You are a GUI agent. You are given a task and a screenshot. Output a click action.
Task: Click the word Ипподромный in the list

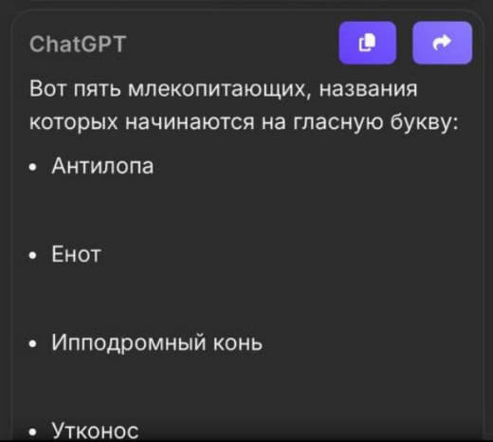click(x=129, y=342)
